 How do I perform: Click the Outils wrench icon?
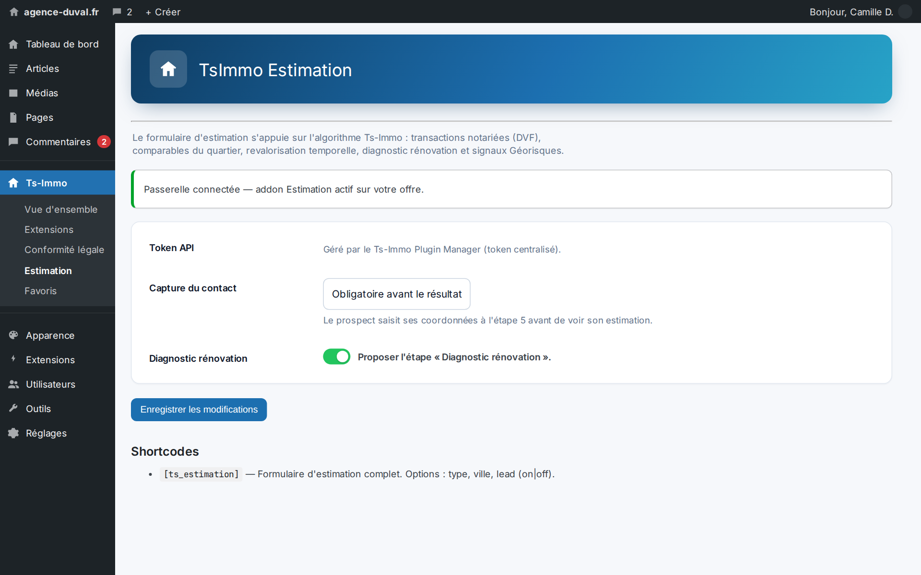[x=13, y=408]
